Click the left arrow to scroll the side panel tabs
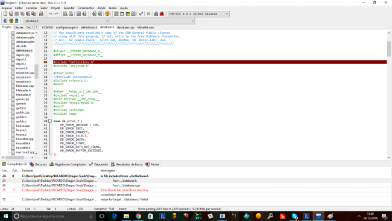The width and height of the screenshot is (392, 221). click(x=33, y=27)
